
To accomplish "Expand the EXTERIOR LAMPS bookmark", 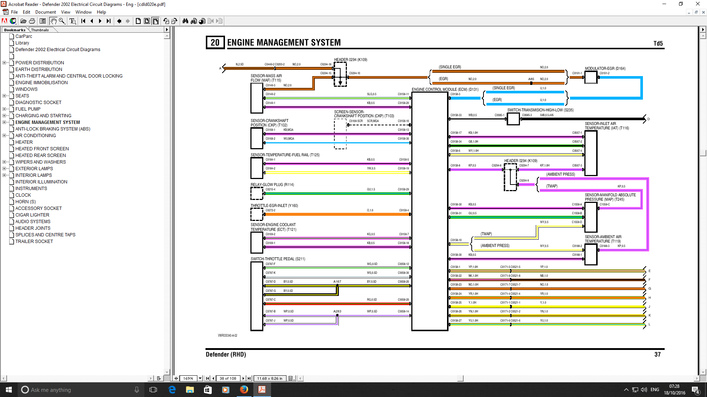I will pyautogui.click(x=4, y=169).
